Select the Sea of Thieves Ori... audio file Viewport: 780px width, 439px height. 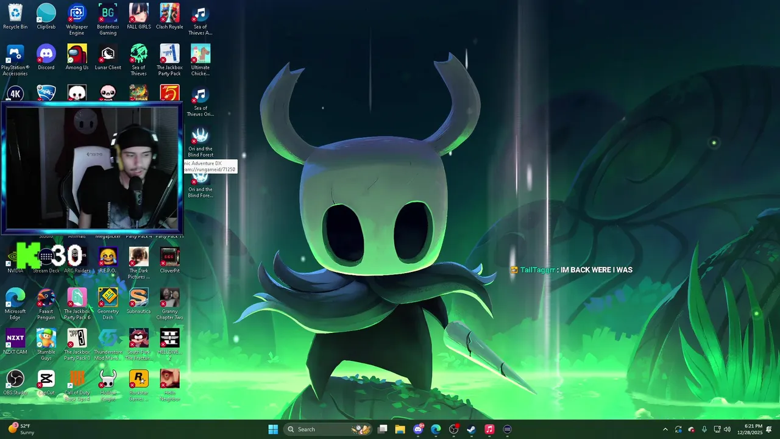tap(200, 101)
